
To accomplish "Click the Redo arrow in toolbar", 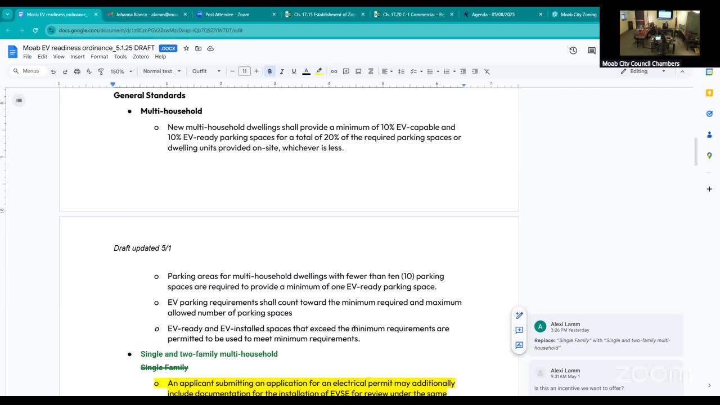I will [65, 71].
